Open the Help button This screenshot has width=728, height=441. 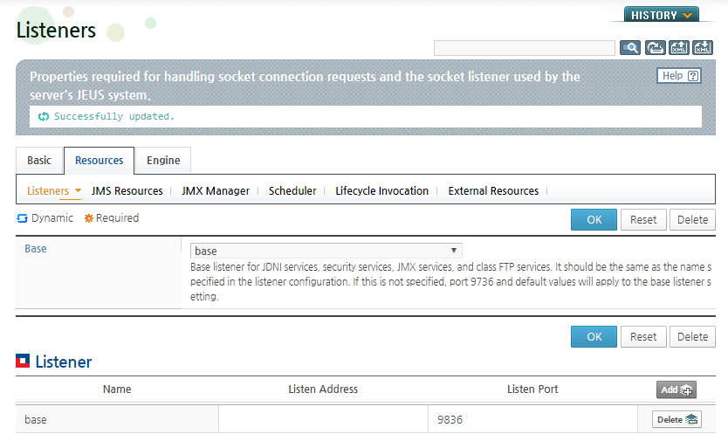(679, 76)
